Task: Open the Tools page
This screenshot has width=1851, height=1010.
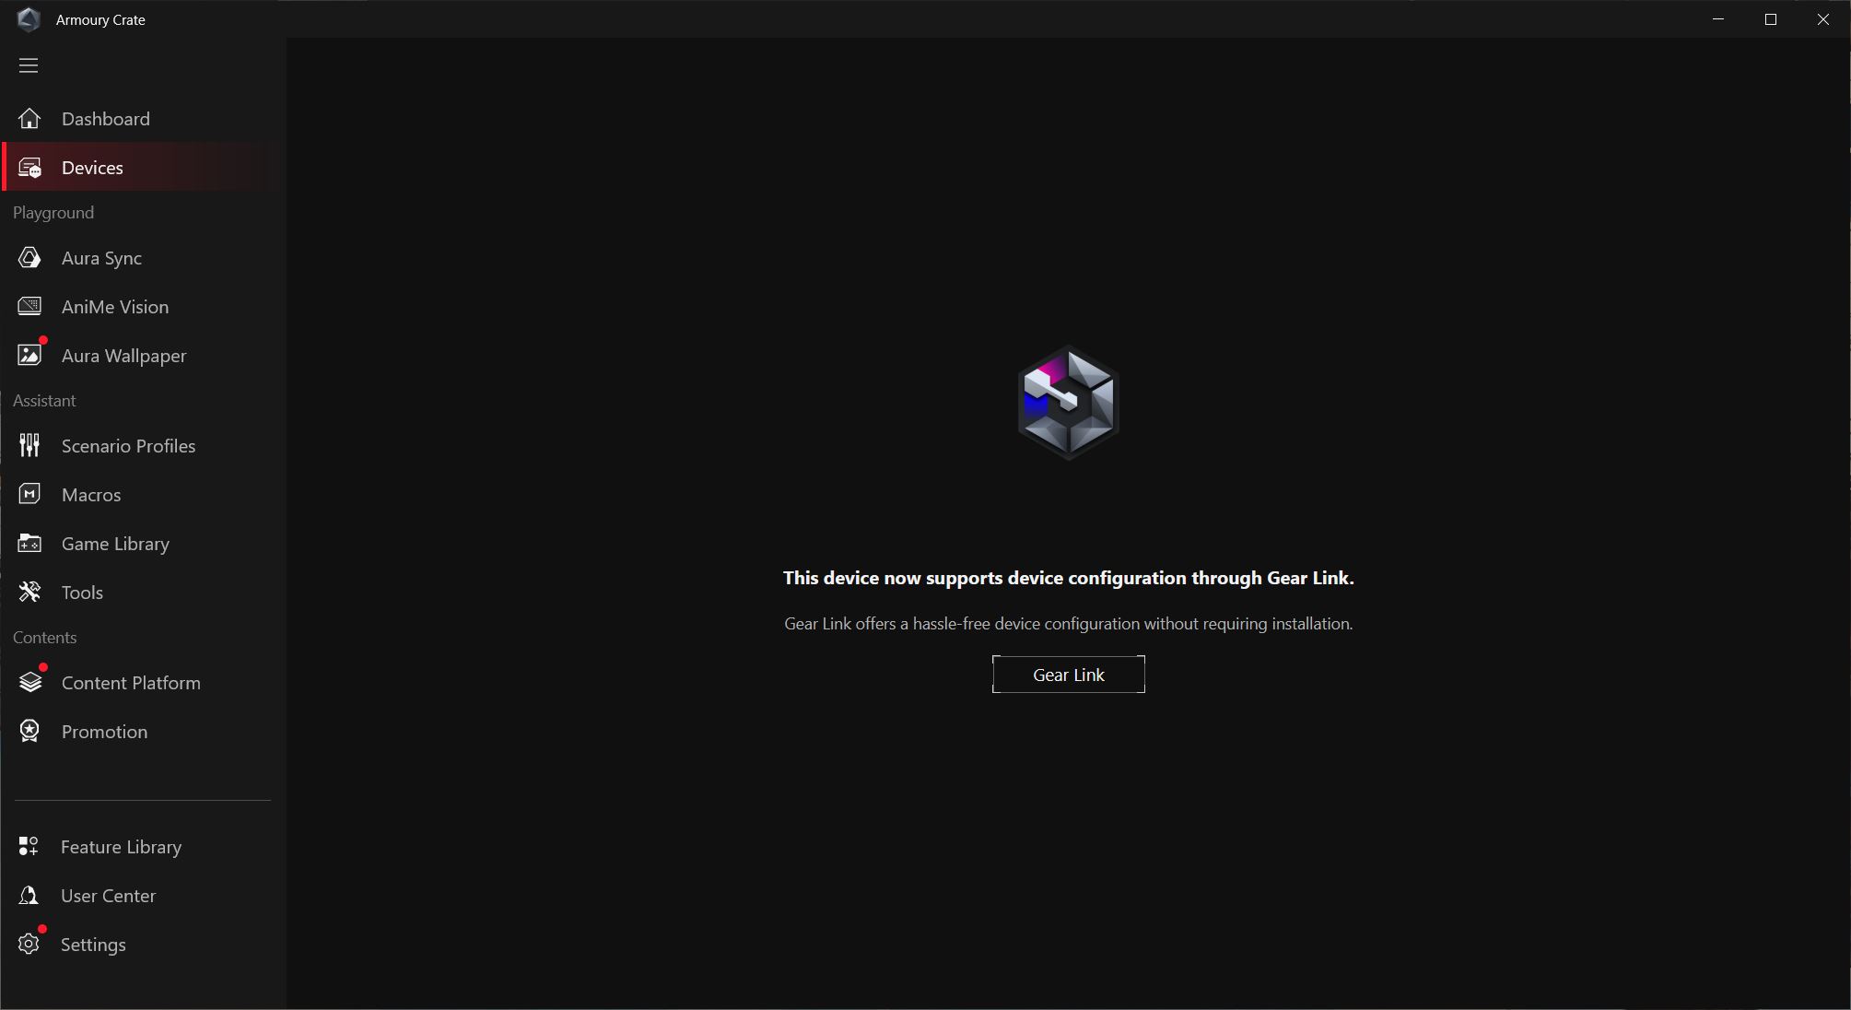Action: coord(143,593)
